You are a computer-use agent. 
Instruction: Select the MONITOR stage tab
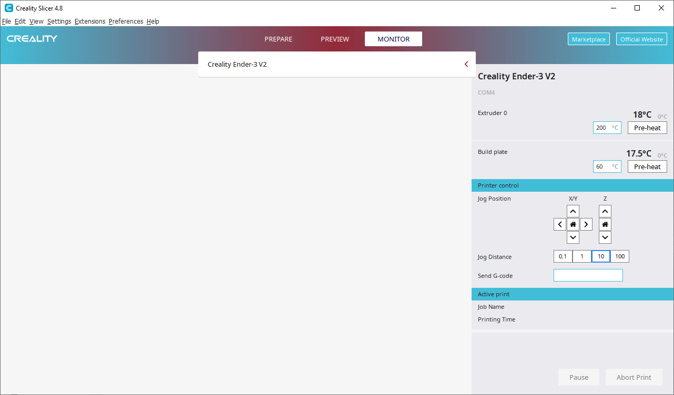393,39
